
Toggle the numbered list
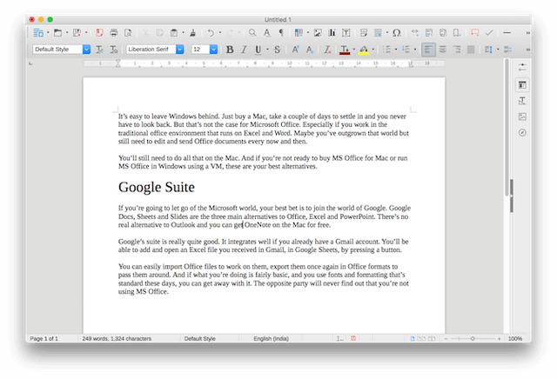coord(406,50)
